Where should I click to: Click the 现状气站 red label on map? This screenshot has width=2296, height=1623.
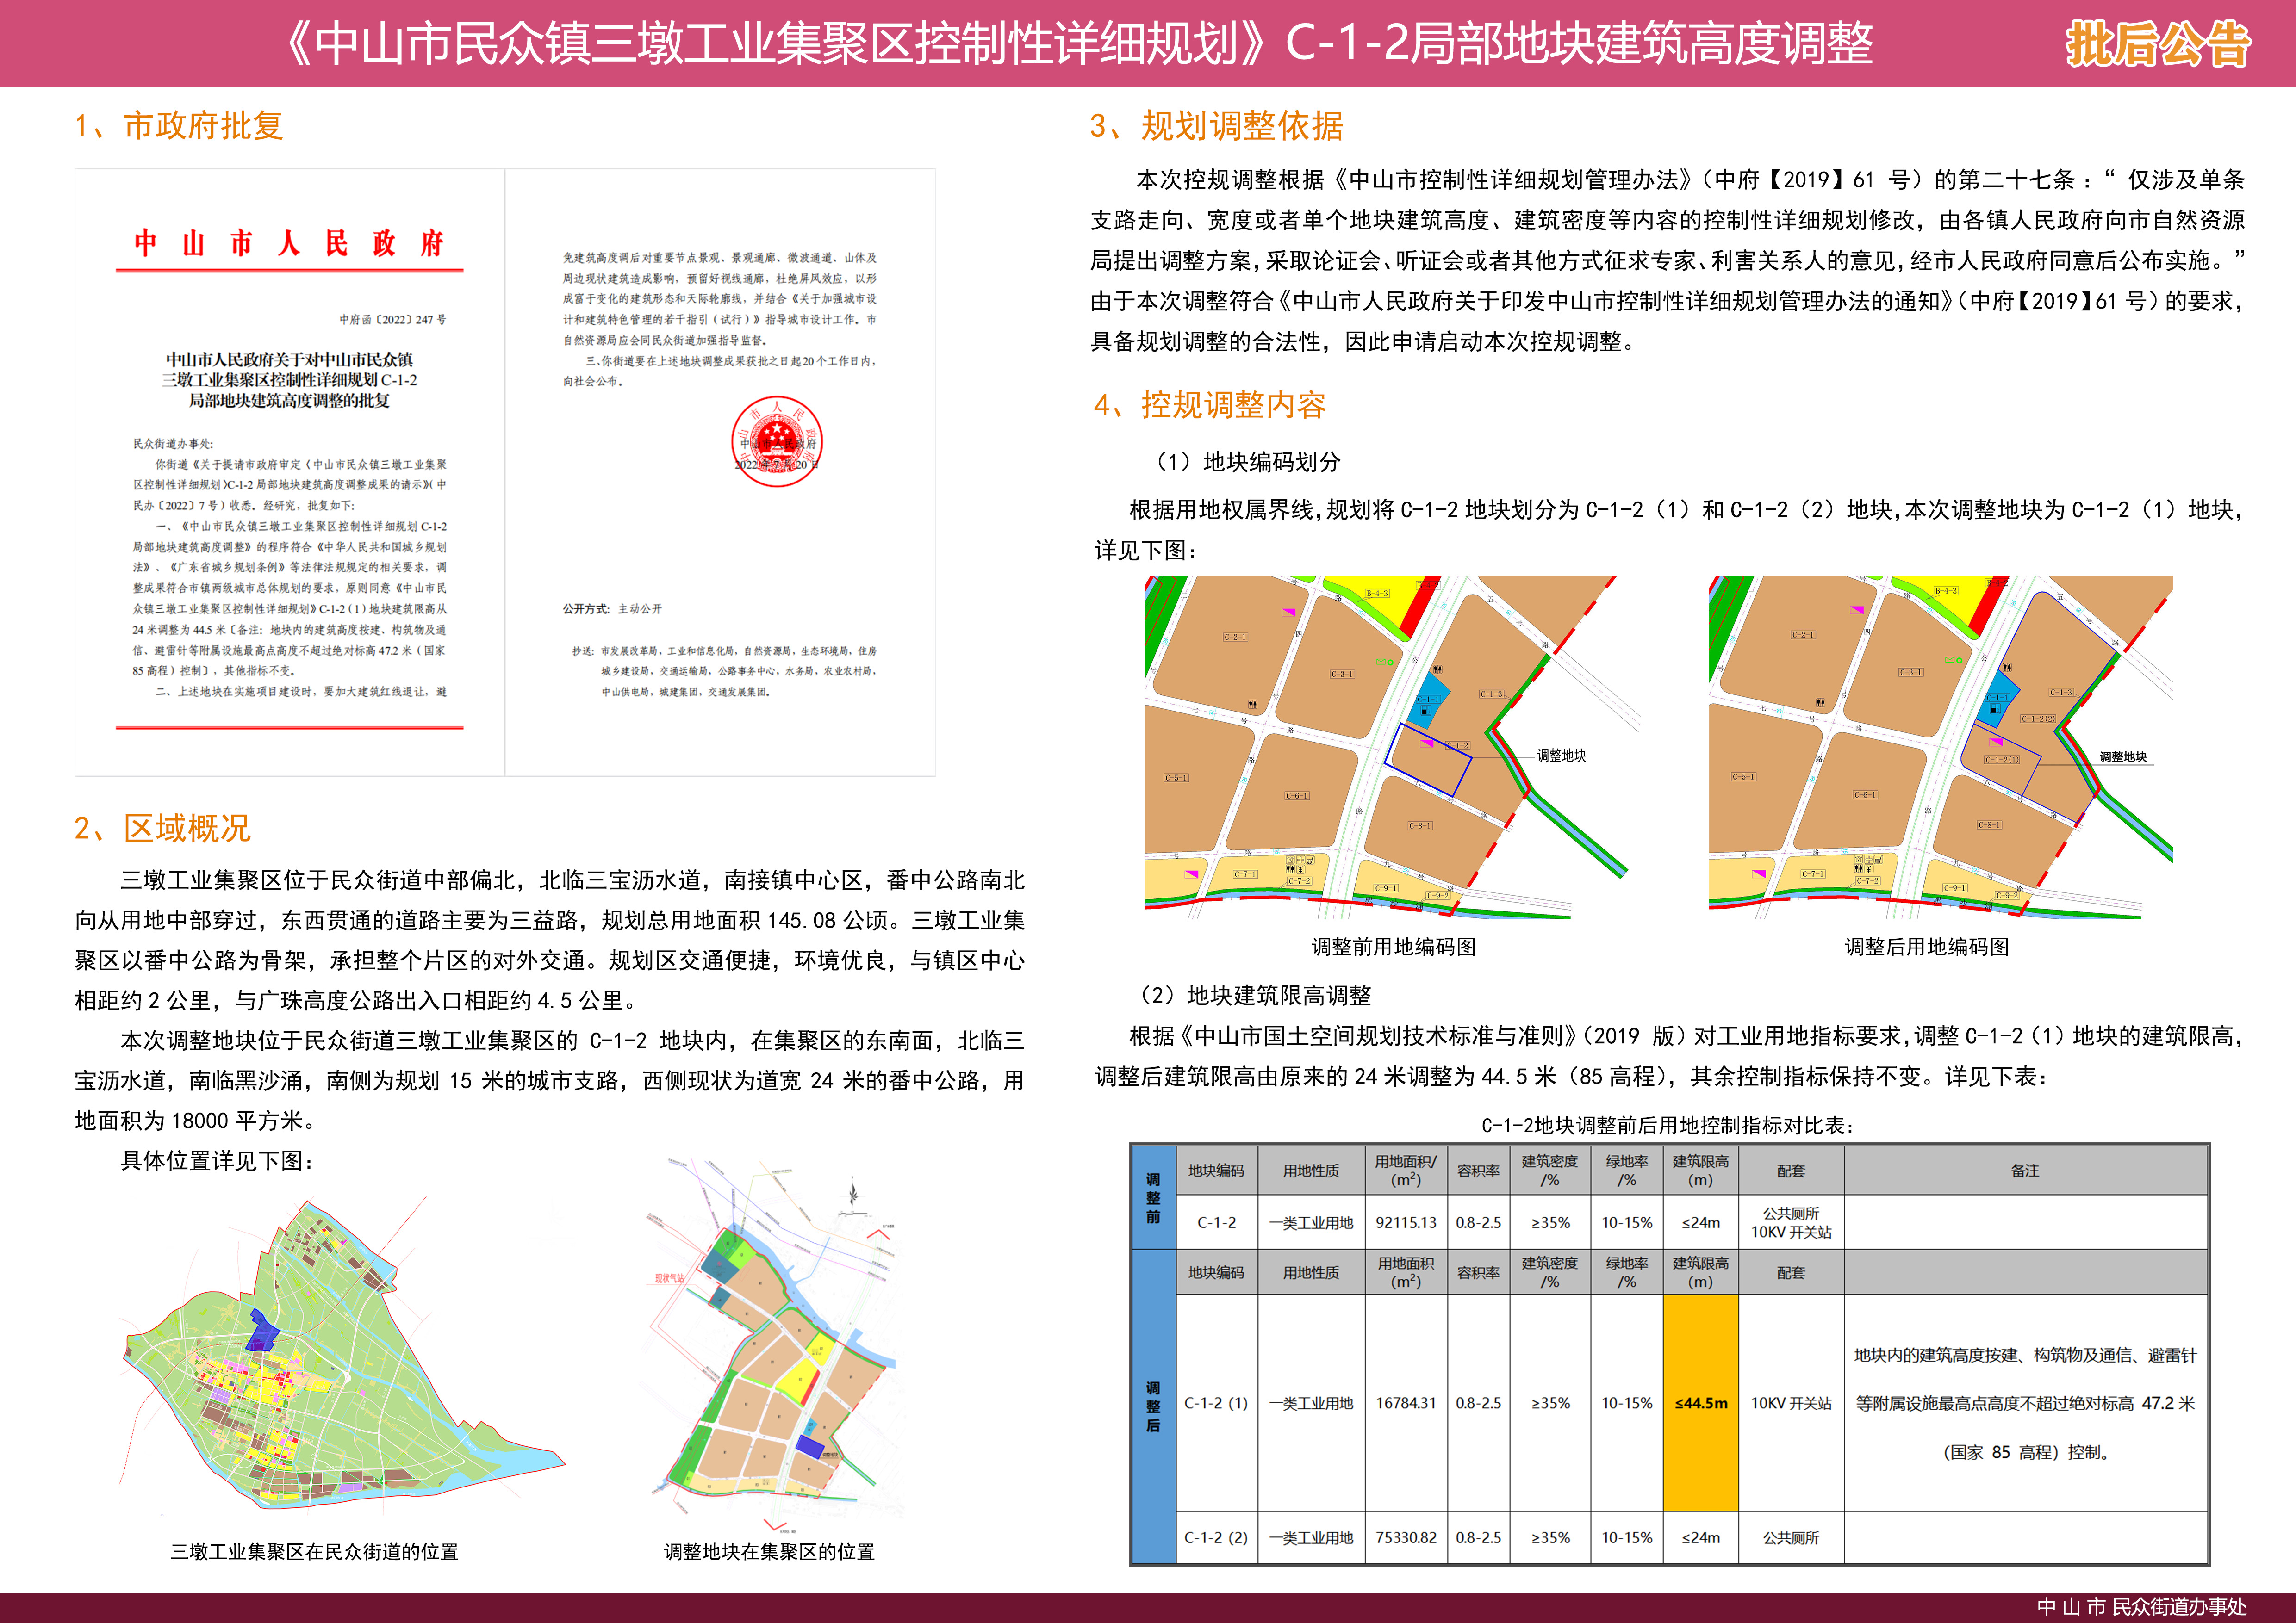pos(669,1278)
